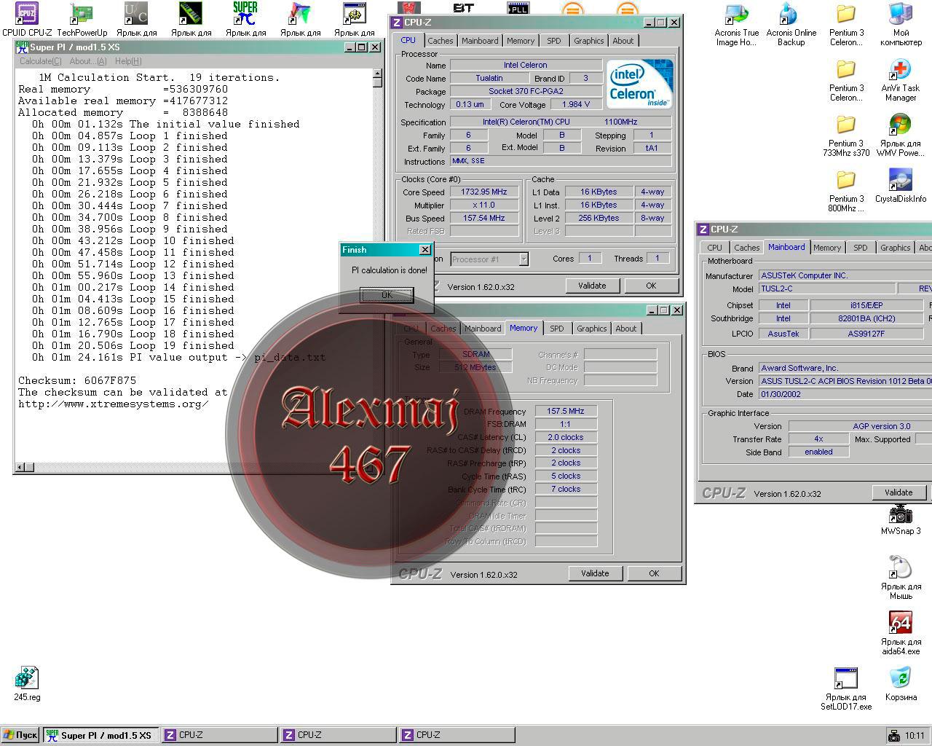Open the About menu in Super PI
The height and width of the screenshot is (746, 932).
pyautogui.click(x=88, y=61)
